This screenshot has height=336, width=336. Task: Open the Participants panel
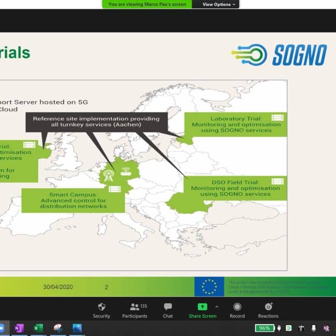134,310
